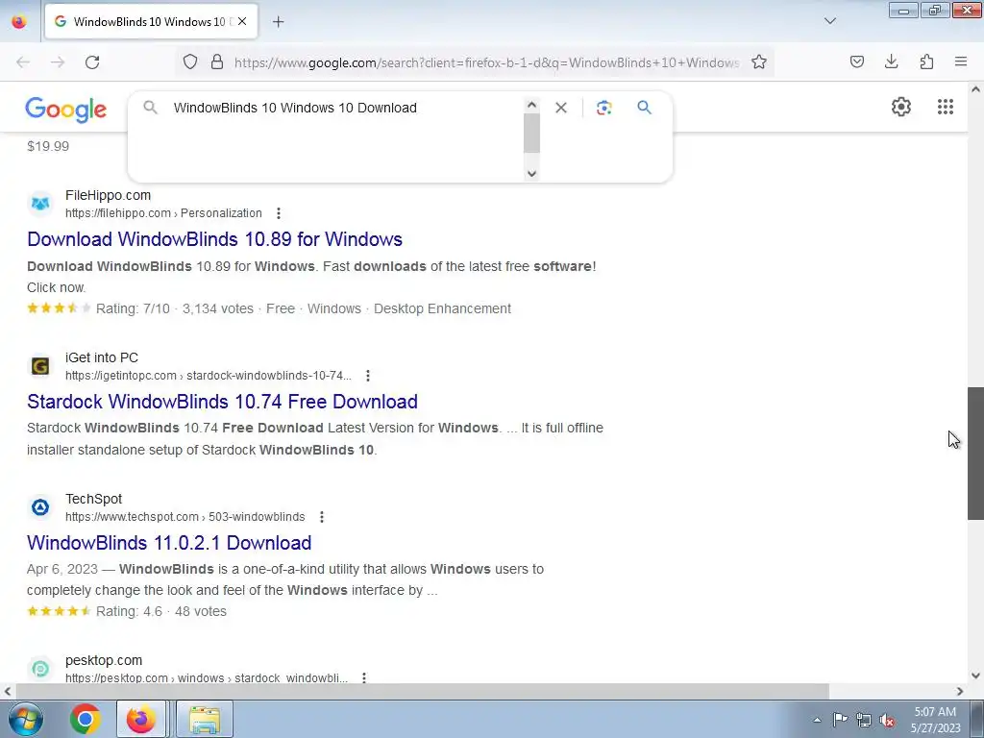
Task: Click the FileHippo site favicon
Action: tap(40, 204)
